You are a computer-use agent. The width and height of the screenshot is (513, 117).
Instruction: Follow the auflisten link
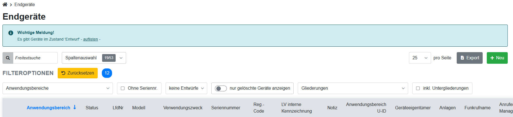pos(91,39)
